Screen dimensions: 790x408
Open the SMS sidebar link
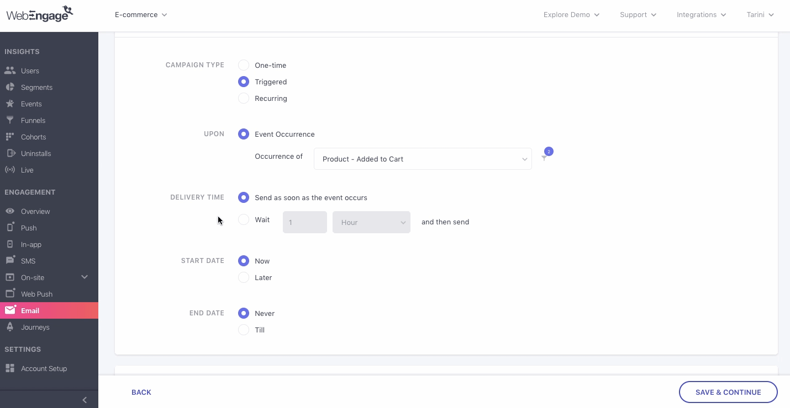coord(28,261)
